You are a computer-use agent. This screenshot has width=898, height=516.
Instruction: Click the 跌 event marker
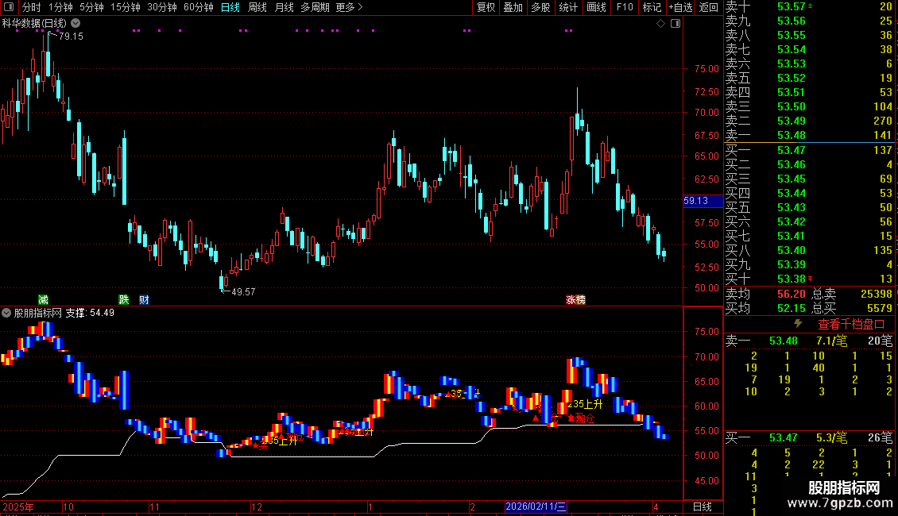pyautogui.click(x=124, y=300)
